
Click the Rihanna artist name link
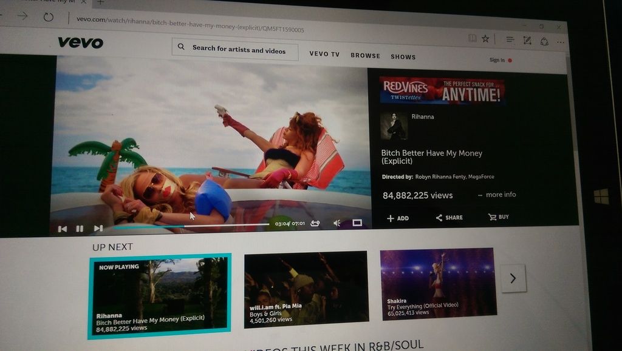point(423,117)
